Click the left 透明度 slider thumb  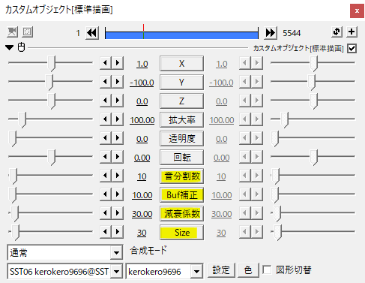click(12, 139)
